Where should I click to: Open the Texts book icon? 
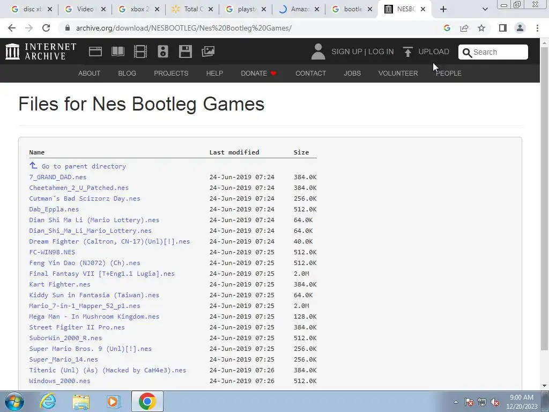pos(117,51)
